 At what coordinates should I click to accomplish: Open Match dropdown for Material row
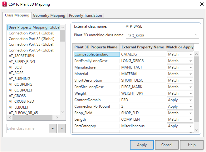[180, 74]
